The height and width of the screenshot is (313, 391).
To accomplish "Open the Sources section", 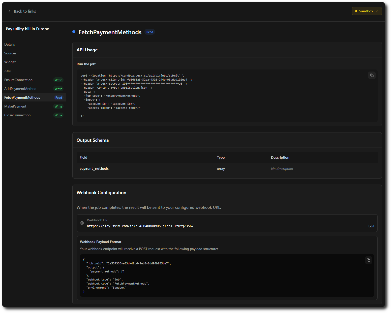I will click(x=10, y=53).
